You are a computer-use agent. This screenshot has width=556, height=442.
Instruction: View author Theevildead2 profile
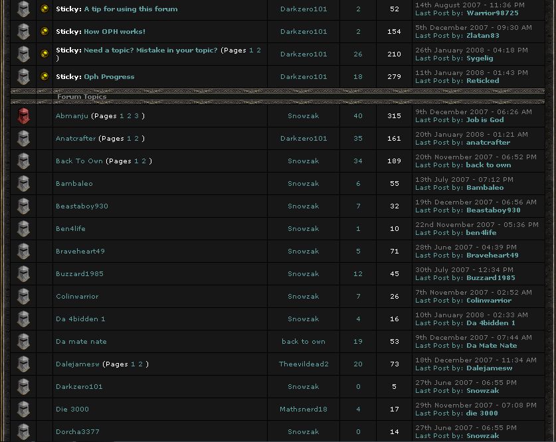pyautogui.click(x=304, y=364)
